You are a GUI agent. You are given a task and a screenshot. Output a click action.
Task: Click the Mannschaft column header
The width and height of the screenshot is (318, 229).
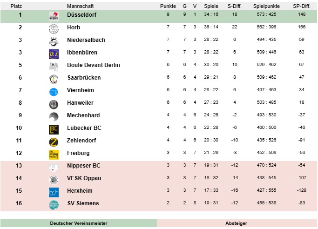(x=80, y=6)
